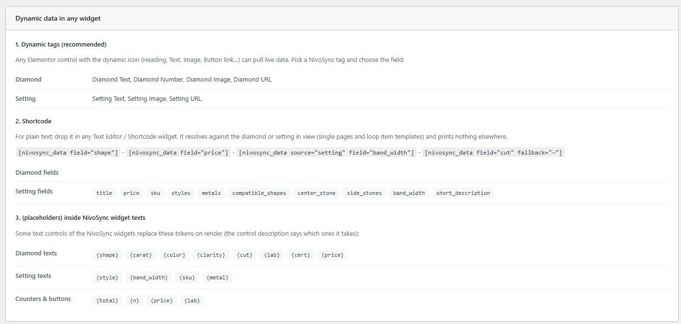The image size is (681, 324).
Task: Select the "Diamond Text, Diamond Number, Diamond Image, Diamond URL" value
Action: [x=182, y=79]
